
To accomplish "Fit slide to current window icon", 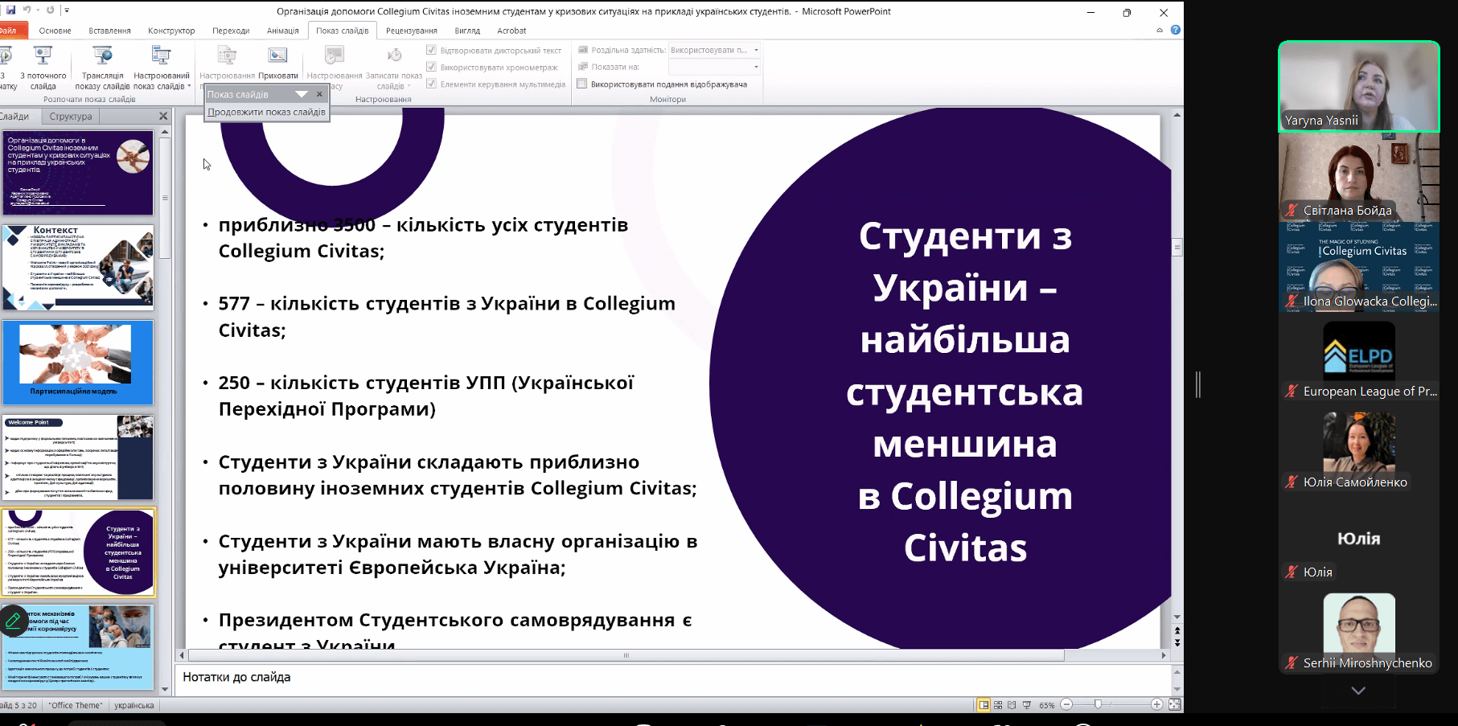I will tap(1174, 705).
